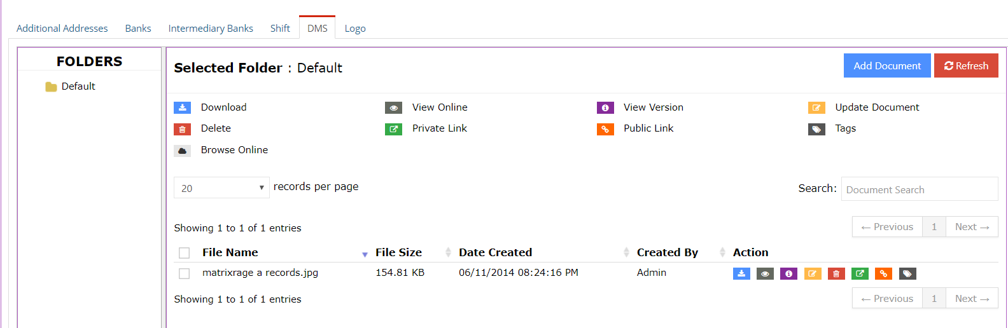Download matrixrage a records.jpg via blue action icon
Image resolution: width=1008 pixels, height=328 pixels.
tap(741, 274)
